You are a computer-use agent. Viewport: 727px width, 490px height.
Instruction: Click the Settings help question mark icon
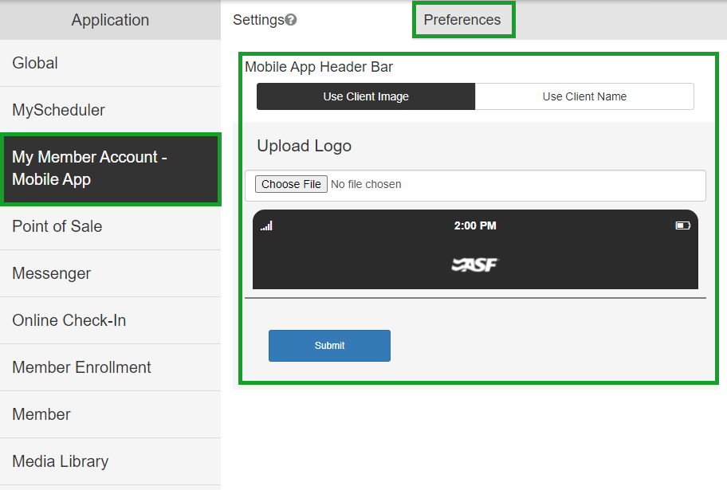pyautogui.click(x=291, y=20)
